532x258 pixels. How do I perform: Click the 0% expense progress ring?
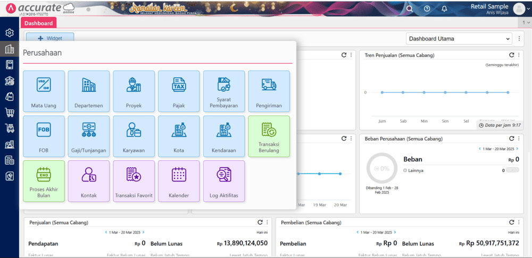pyautogui.click(x=382, y=168)
